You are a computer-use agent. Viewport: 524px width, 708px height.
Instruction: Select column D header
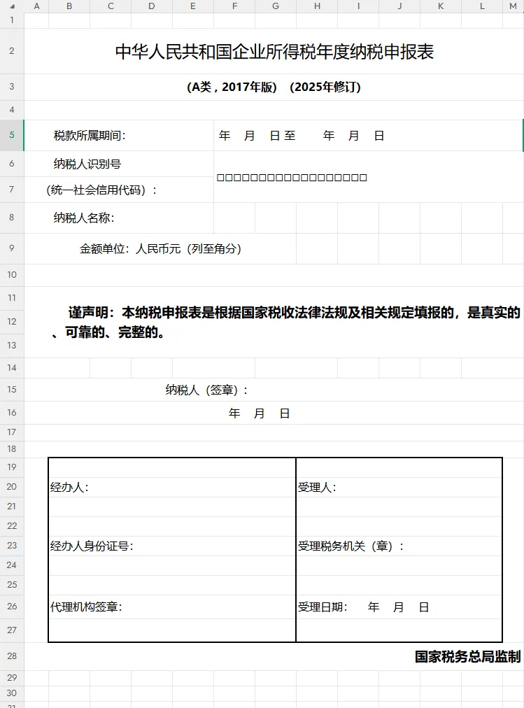pyautogui.click(x=152, y=6)
